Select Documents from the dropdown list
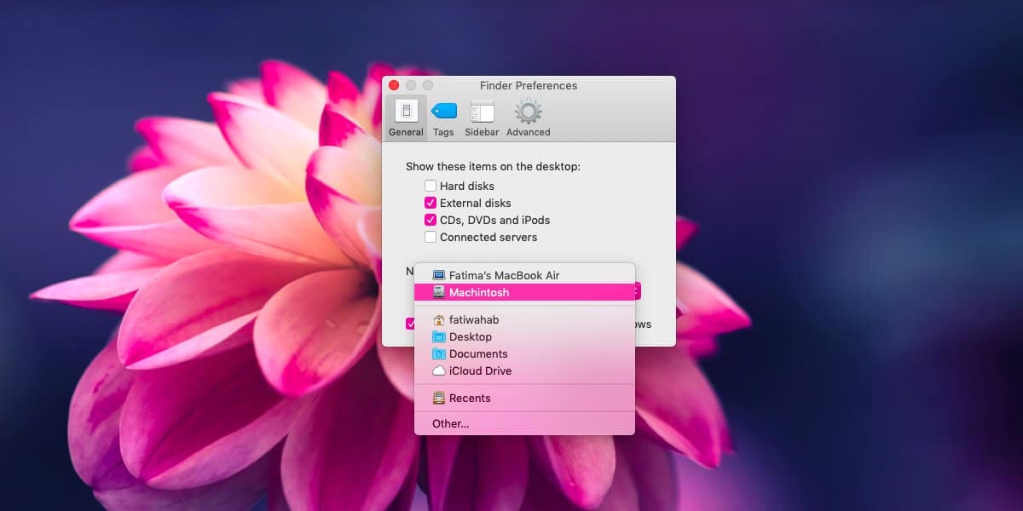 (x=524, y=353)
